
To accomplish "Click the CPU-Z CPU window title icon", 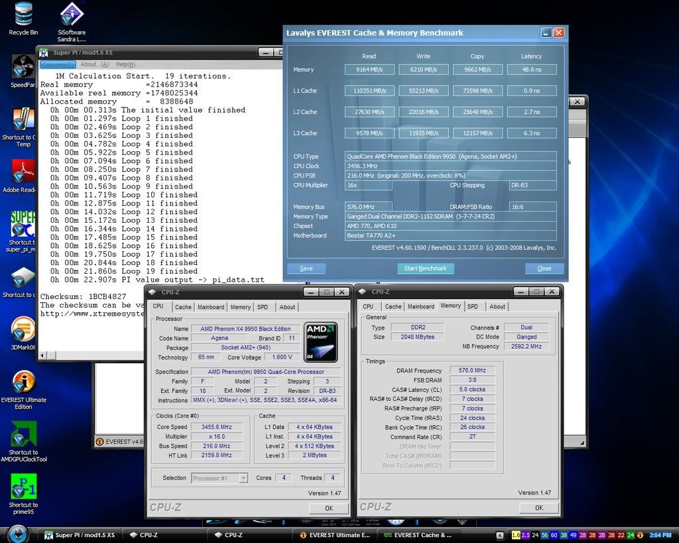I will pyautogui.click(x=153, y=292).
